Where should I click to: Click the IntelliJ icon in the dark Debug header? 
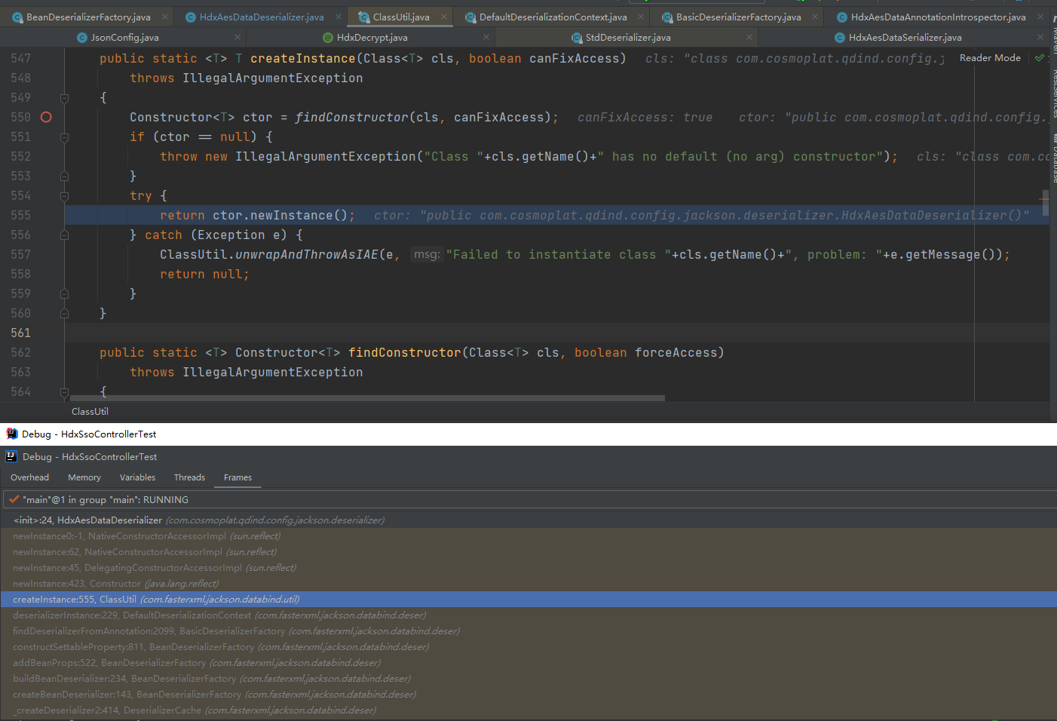11,456
